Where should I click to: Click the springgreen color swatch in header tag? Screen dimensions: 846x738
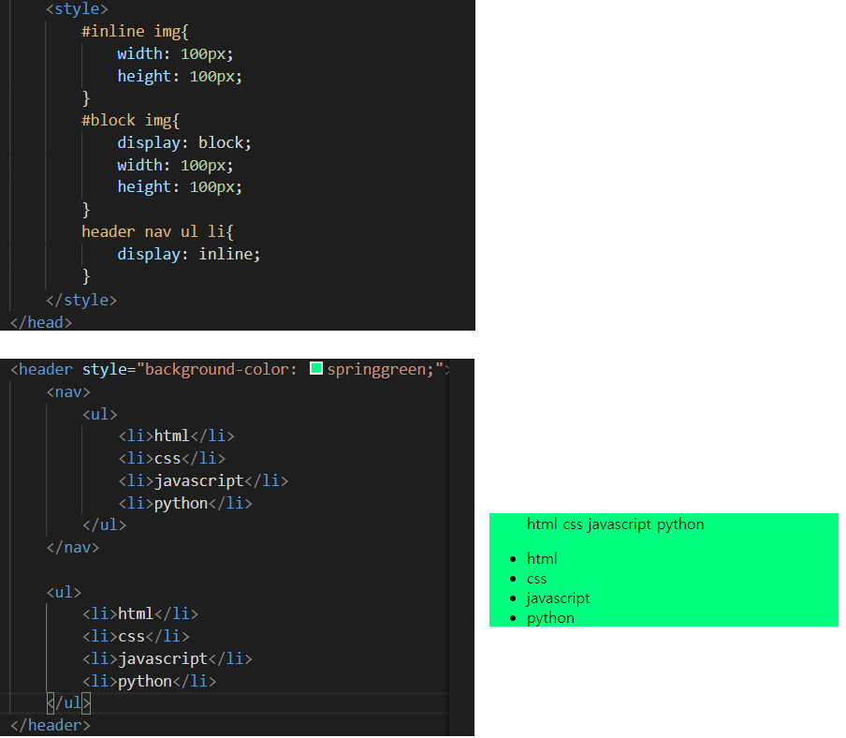coord(316,369)
